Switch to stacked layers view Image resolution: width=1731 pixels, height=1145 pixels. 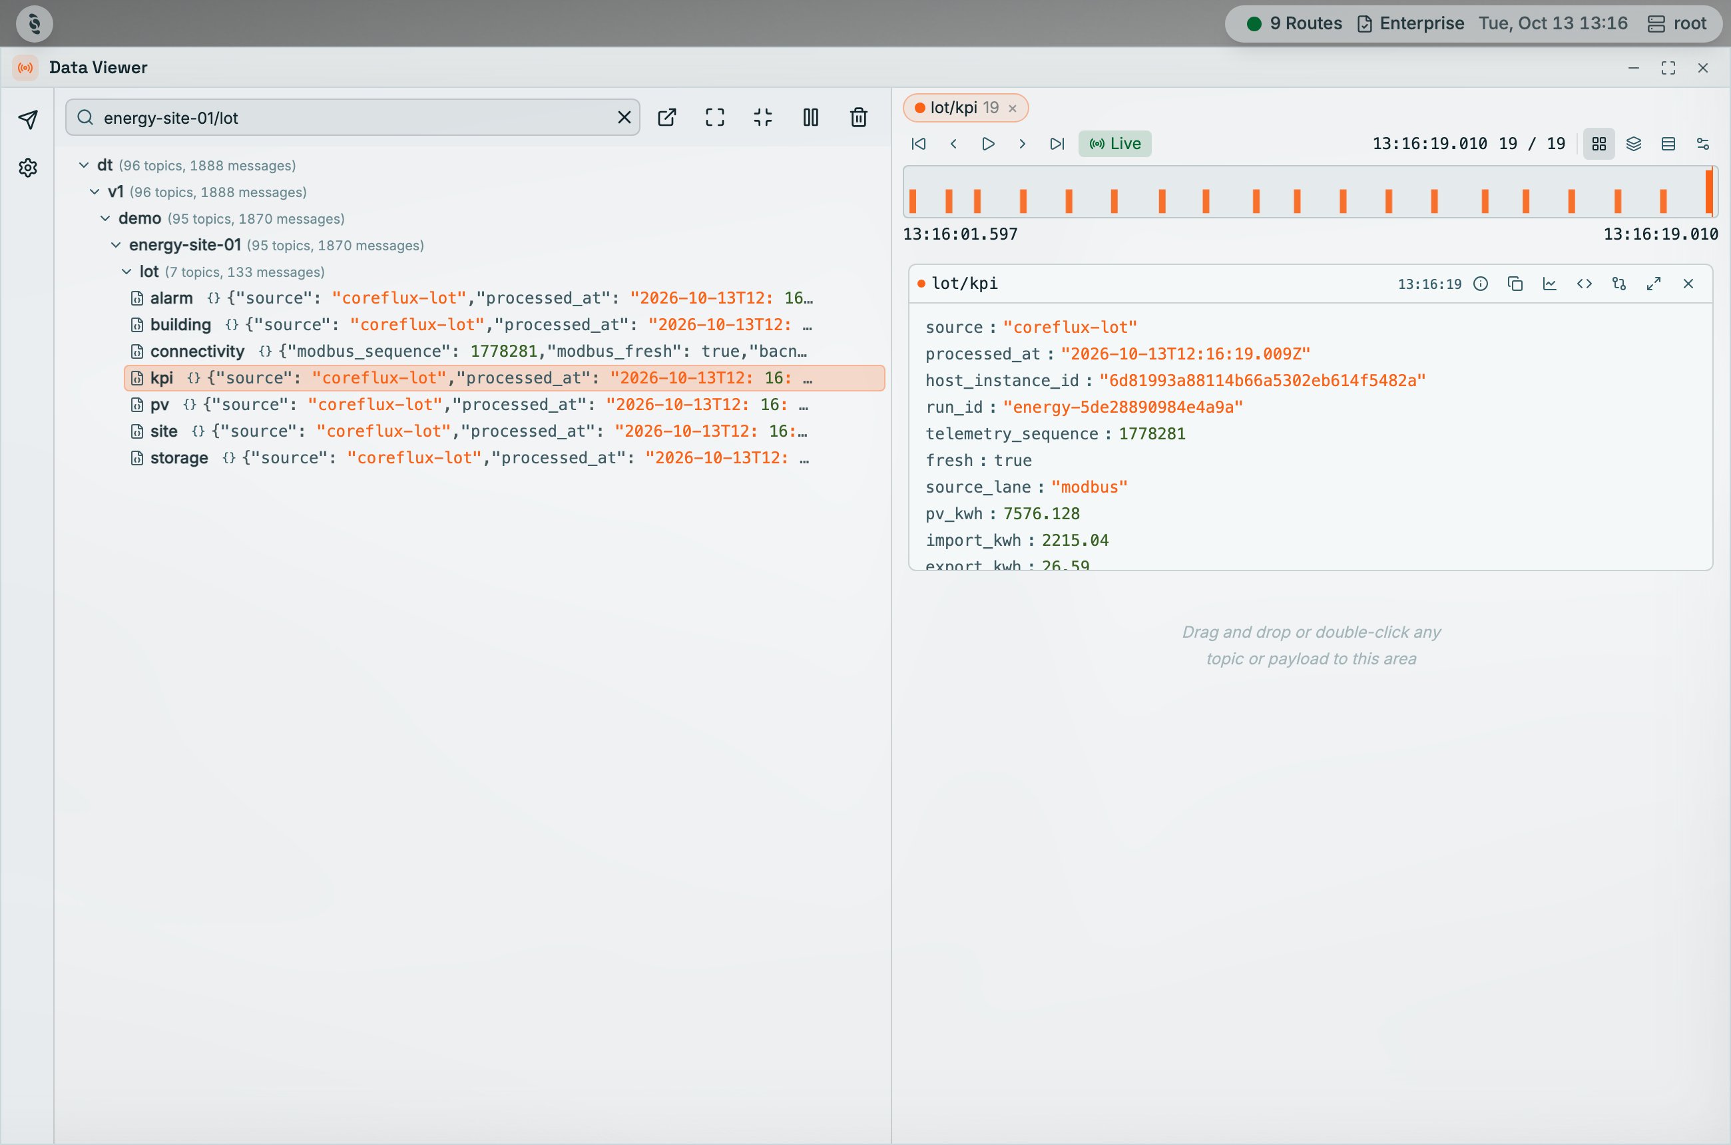pyautogui.click(x=1634, y=144)
